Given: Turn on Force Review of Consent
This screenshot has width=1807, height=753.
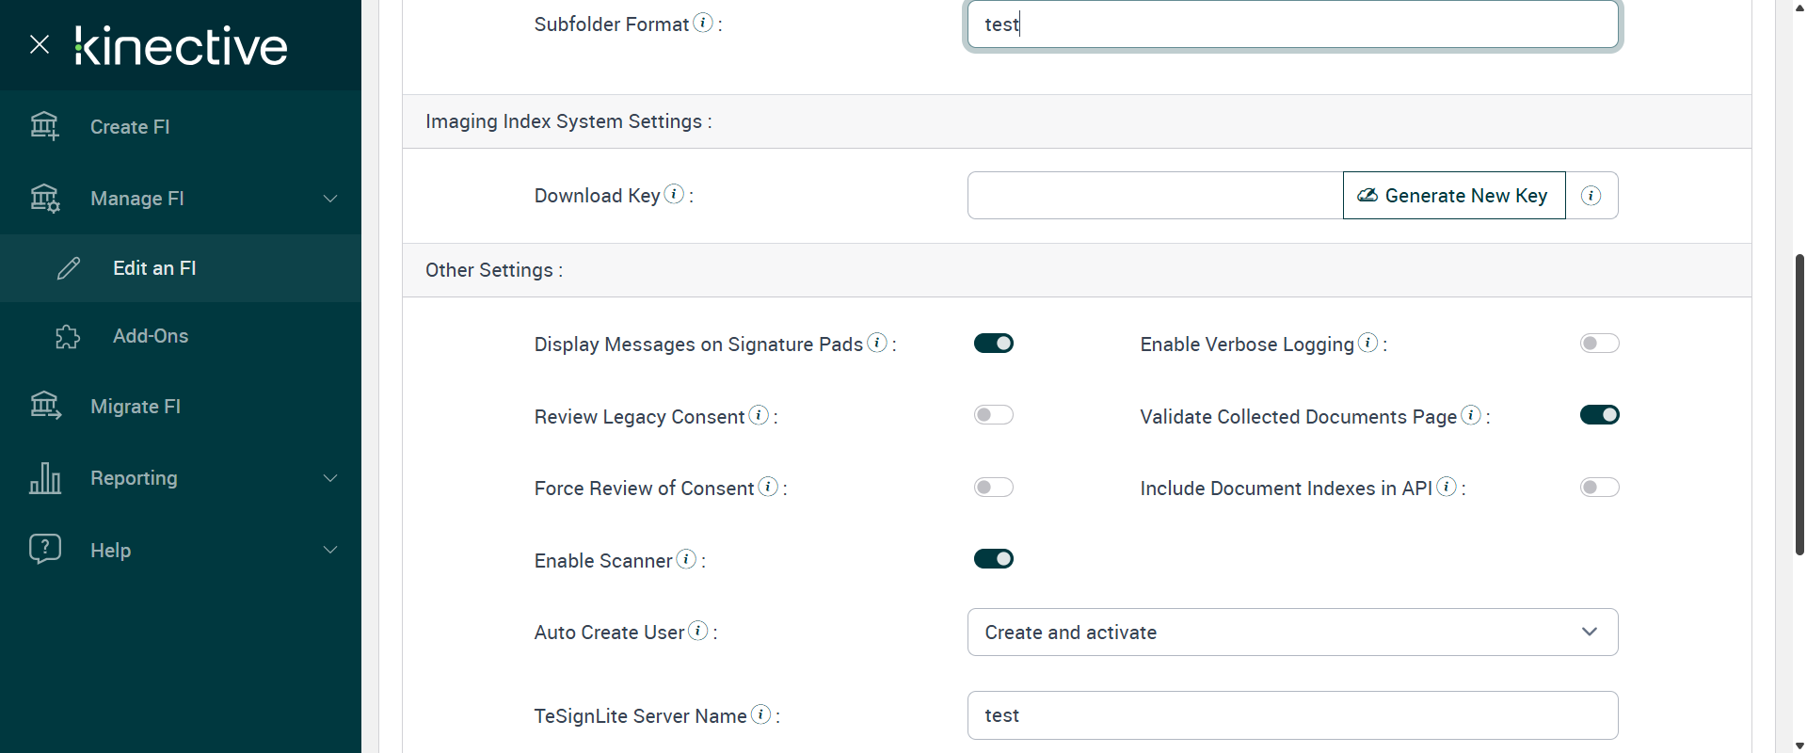Looking at the screenshot, I should [x=993, y=488].
